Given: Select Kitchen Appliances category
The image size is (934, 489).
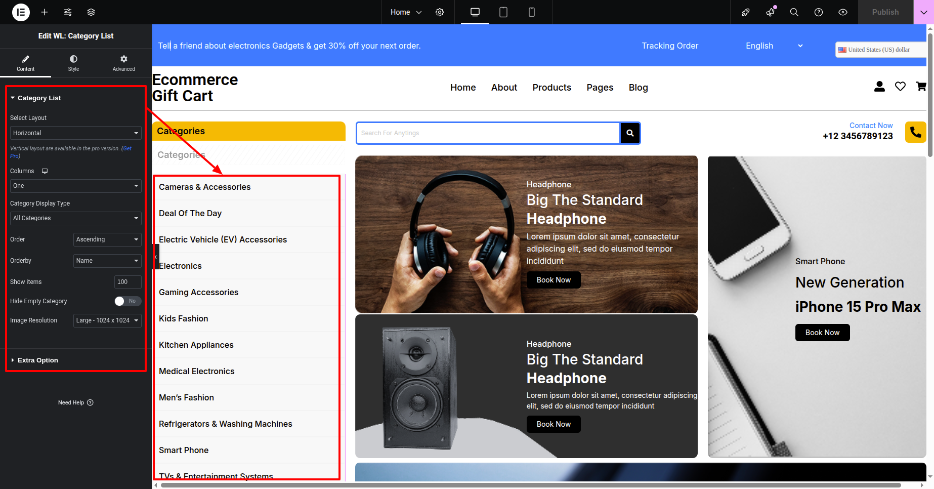Looking at the screenshot, I should click(x=196, y=345).
